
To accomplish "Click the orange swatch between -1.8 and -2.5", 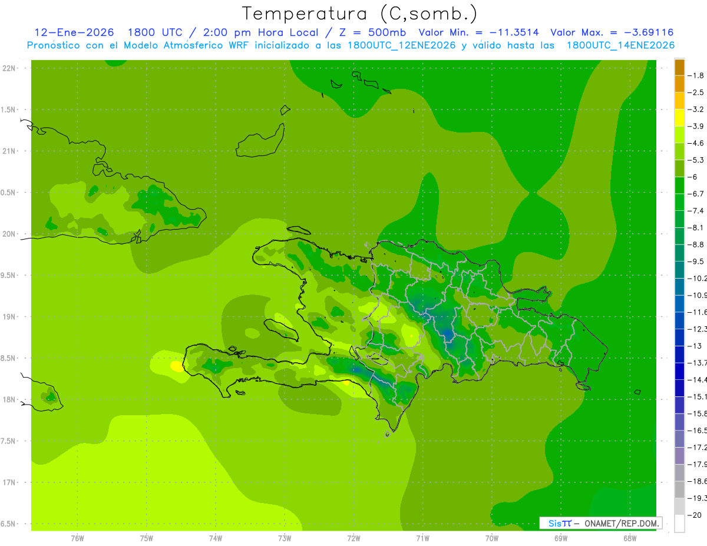I will 679,84.
